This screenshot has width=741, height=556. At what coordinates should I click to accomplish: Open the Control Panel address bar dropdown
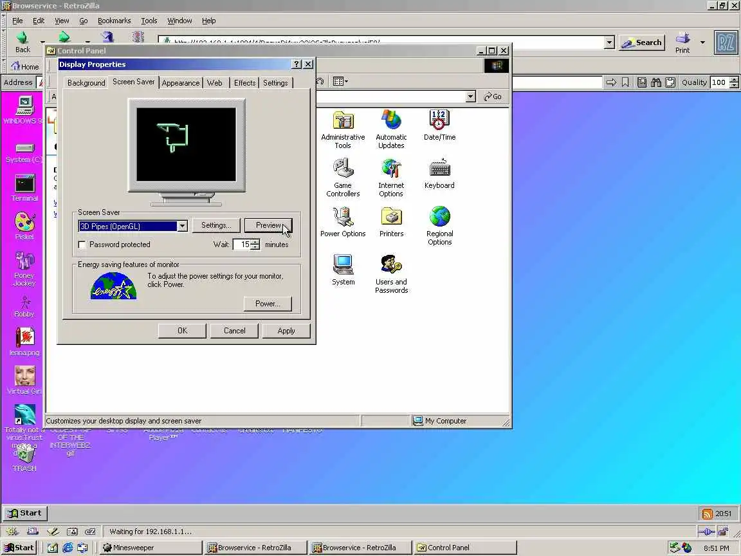tap(470, 97)
